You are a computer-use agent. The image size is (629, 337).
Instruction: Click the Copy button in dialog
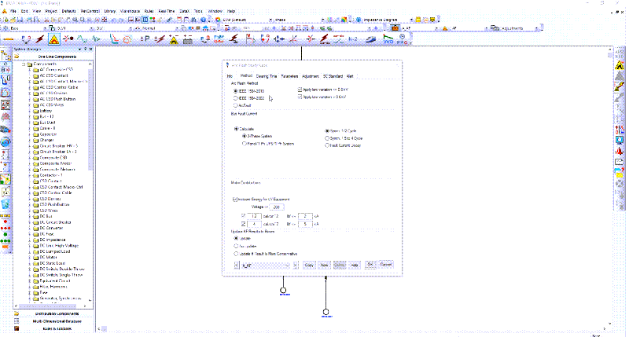[x=309, y=266]
